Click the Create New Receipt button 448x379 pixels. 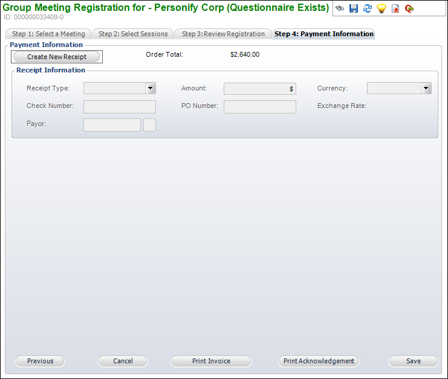click(x=57, y=57)
